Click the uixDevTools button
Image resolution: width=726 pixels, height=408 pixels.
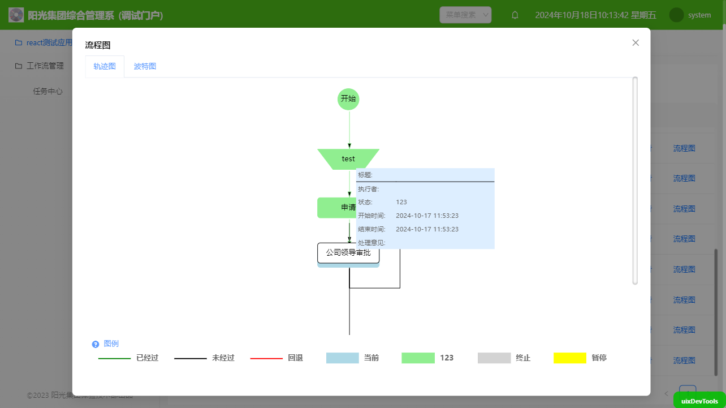[x=699, y=401]
